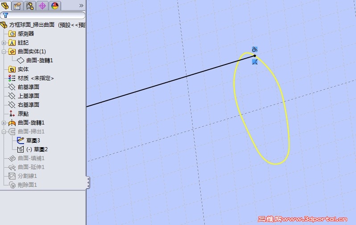Open the FeatureManager design tree tab
The width and height of the screenshot is (356, 225).
click(5, 6)
